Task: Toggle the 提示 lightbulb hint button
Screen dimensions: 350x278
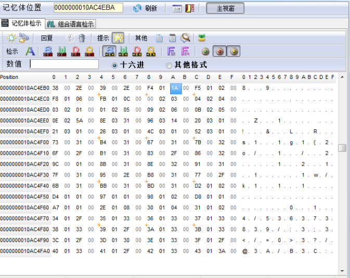Action: 118,38
